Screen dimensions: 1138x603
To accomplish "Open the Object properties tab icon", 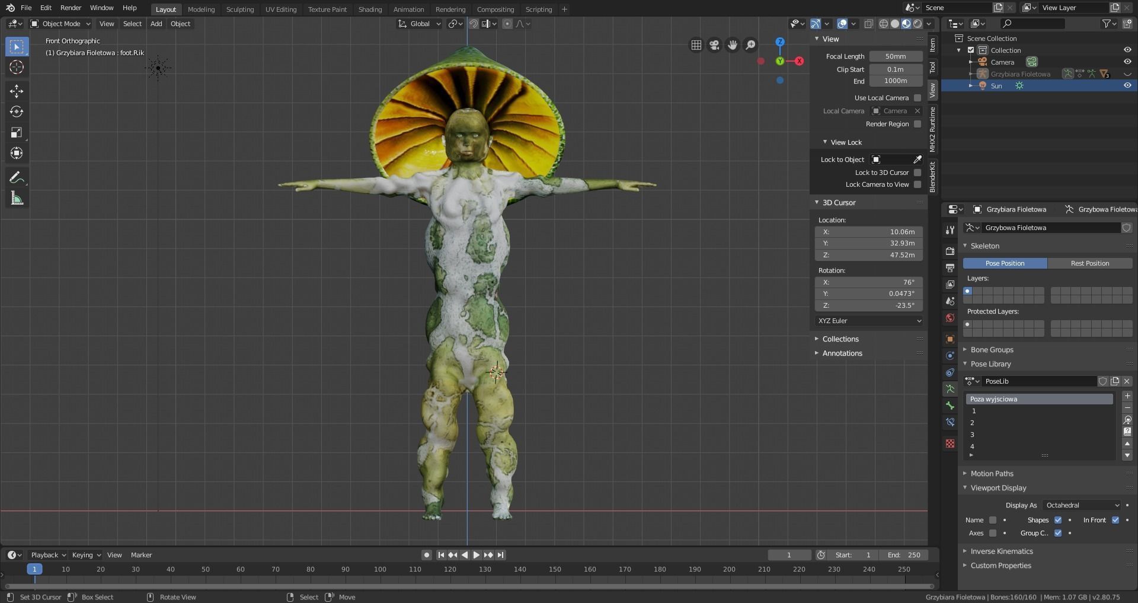I will (x=950, y=339).
